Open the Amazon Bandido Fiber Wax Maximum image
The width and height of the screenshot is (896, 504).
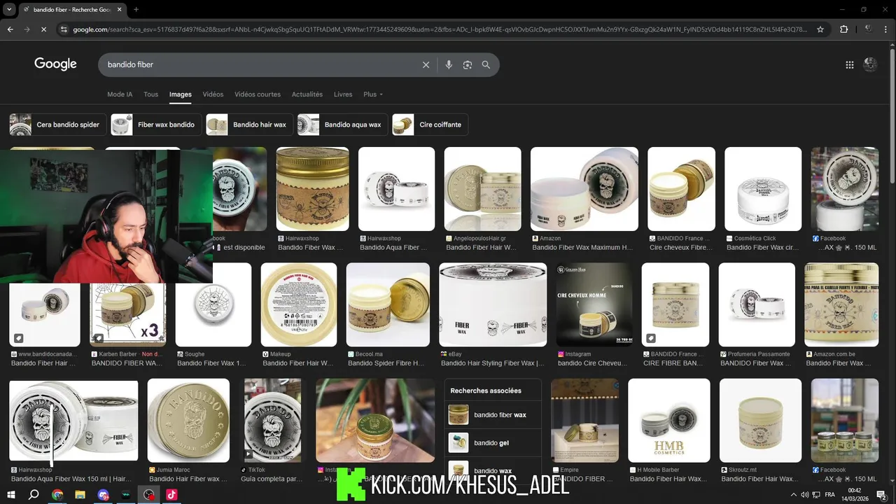(584, 189)
